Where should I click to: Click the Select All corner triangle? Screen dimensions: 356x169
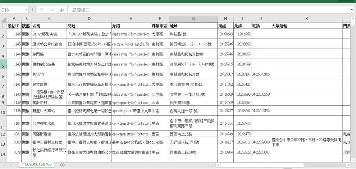point(3,19)
